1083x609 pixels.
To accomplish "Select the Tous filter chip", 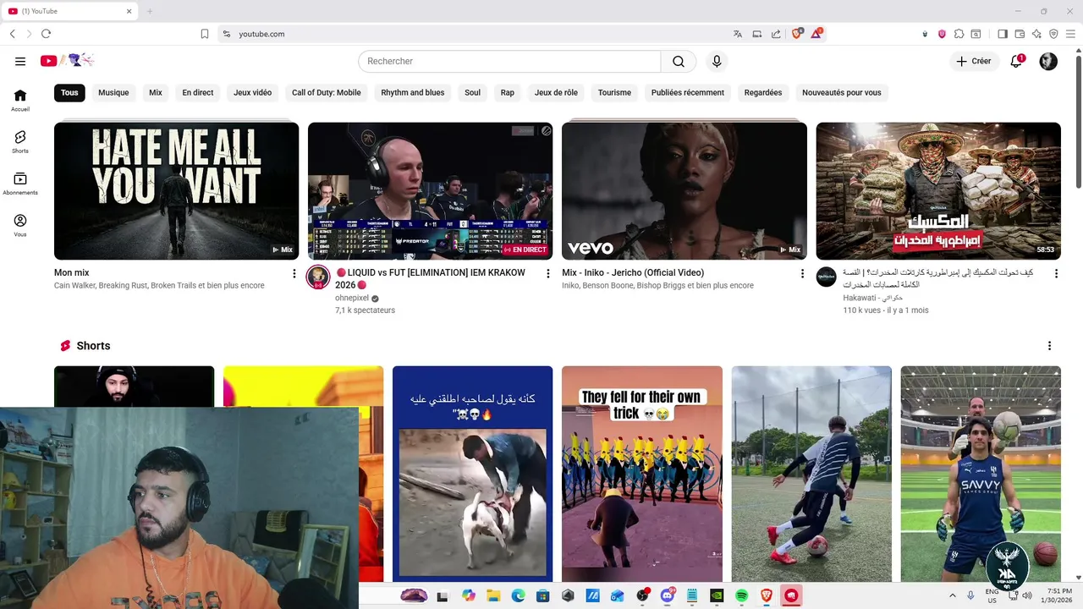I will [69, 92].
